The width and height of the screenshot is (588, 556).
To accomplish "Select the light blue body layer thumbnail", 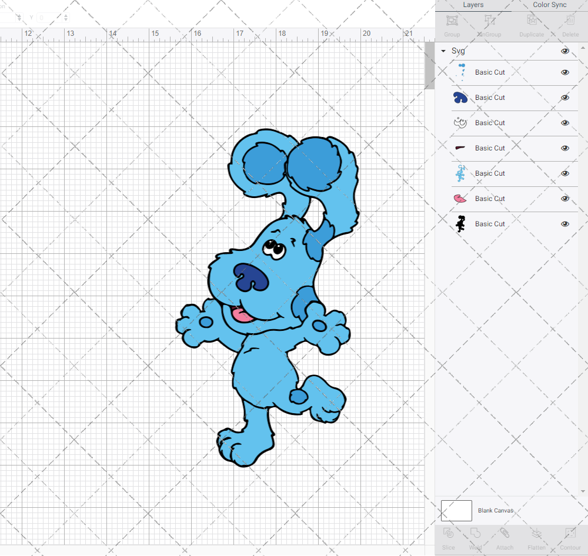I will tap(460, 173).
